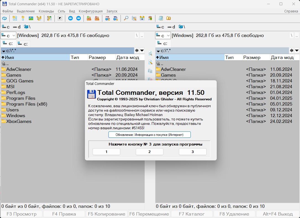Click Alt+F4 Выход button
The image size is (300, 218).
[x=278, y=214]
